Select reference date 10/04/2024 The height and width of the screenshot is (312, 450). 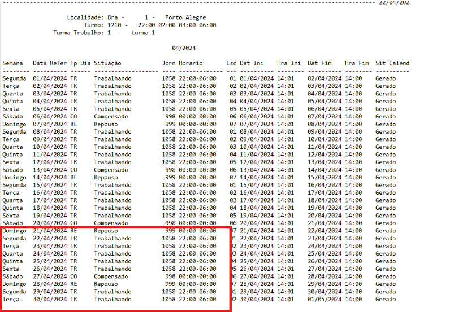click(50, 147)
